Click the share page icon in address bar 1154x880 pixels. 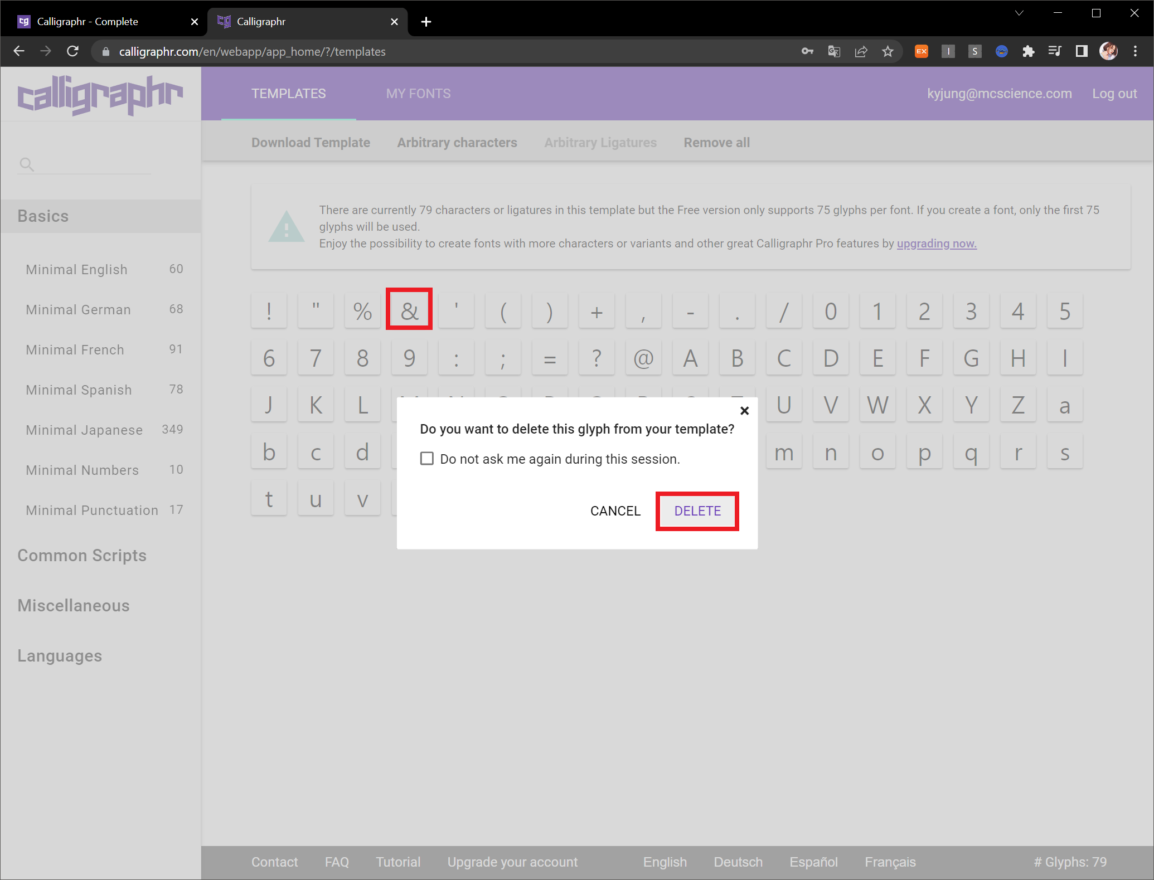point(861,52)
